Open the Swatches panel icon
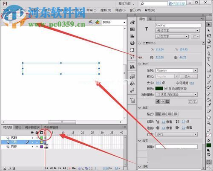213x171 pixels. 132,29
